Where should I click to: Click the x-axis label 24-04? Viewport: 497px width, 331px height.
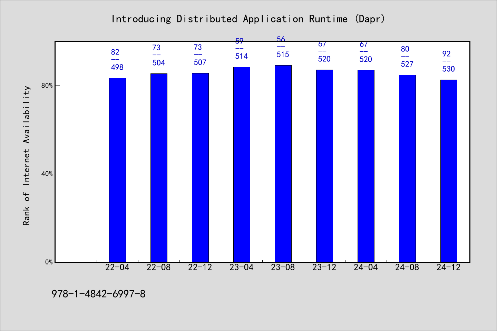(x=366, y=267)
